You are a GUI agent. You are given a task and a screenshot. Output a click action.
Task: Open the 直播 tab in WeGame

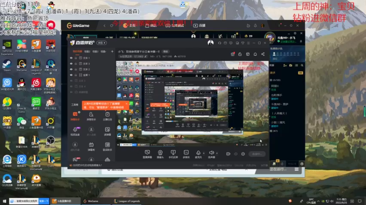pos(199,26)
